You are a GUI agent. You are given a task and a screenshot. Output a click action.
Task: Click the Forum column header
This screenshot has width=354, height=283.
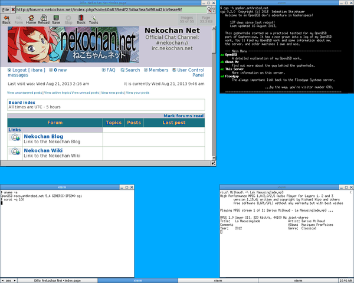(55, 123)
